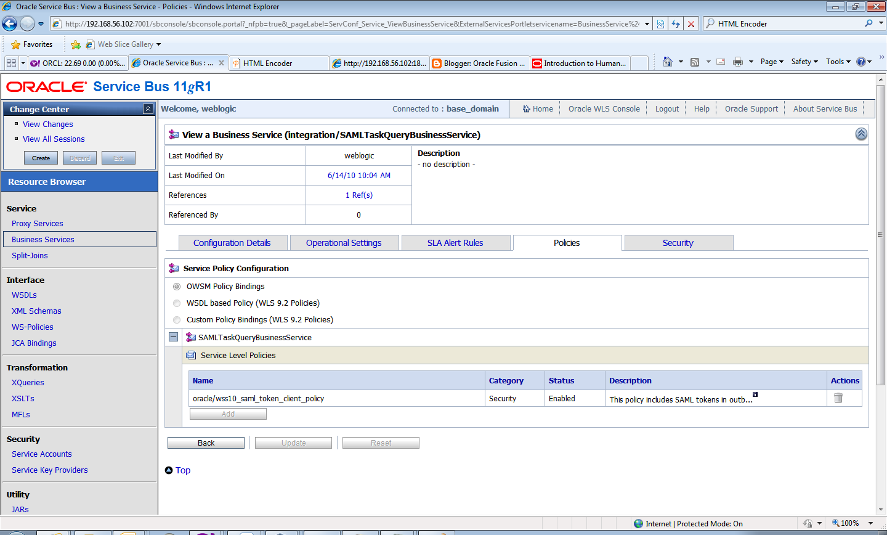Open Oracle WLS Console link

coord(604,108)
